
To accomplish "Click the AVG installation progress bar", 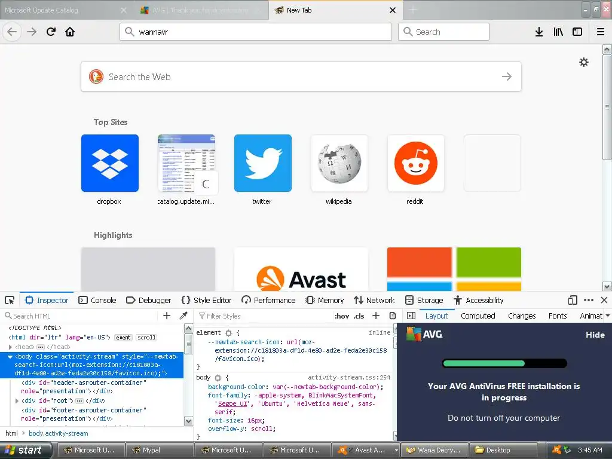I will tap(504, 363).
